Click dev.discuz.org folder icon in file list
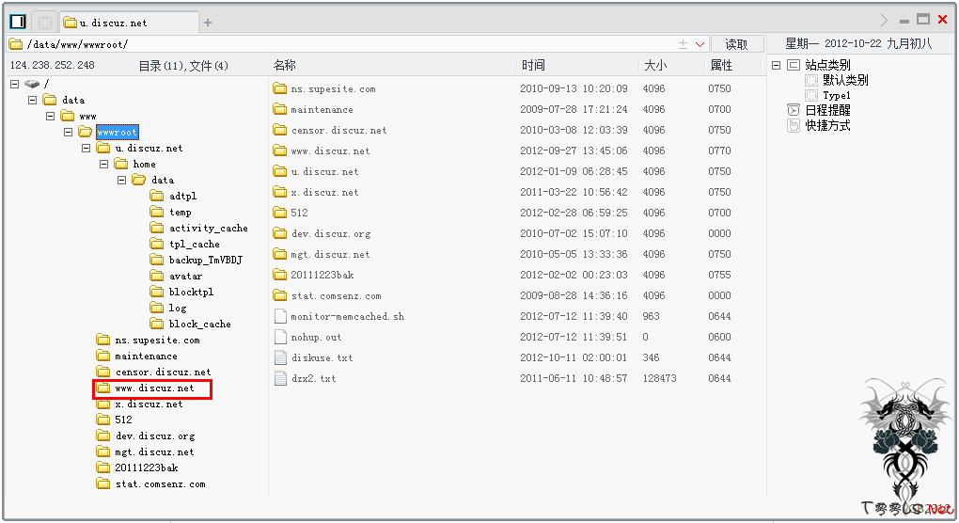The image size is (959, 523). pyautogui.click(x=280, y=233)
